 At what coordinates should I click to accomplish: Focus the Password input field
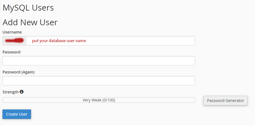[x=99, y=61]
